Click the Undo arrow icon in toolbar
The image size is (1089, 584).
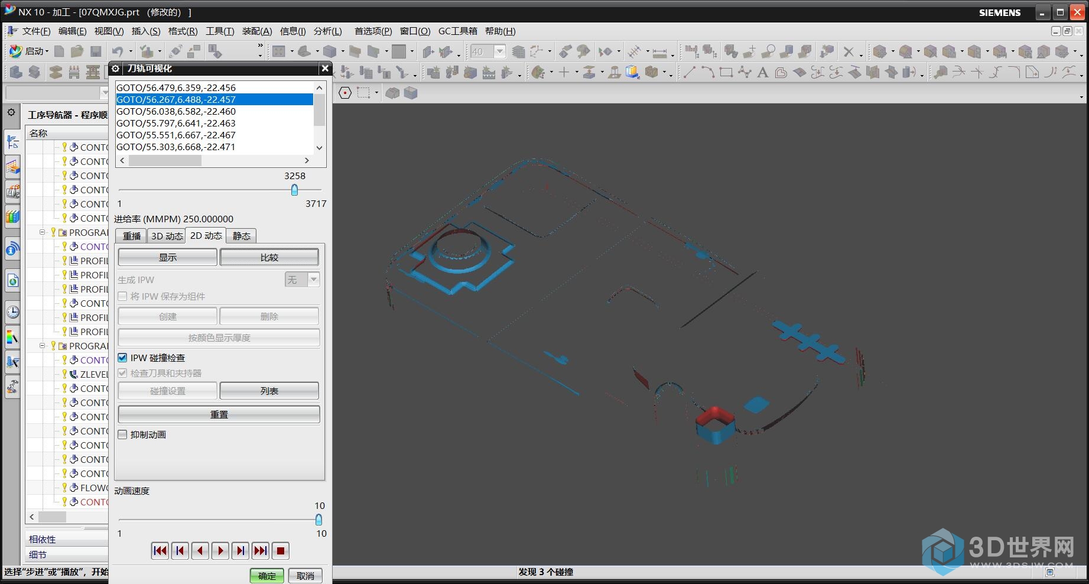pyautogui.click(x=118, y=52)
